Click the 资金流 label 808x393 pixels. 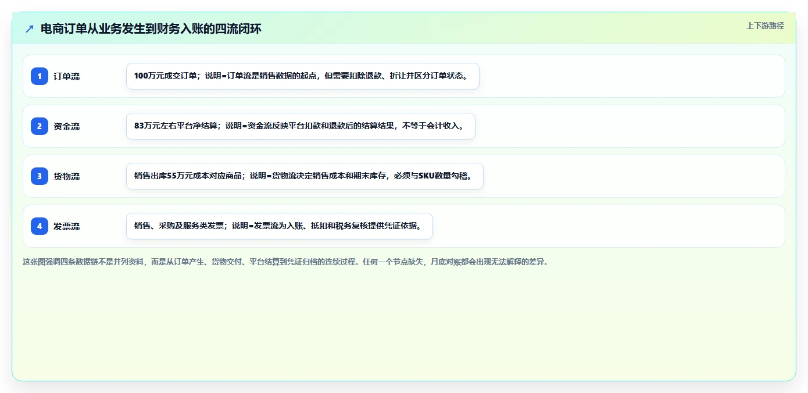tap(67, 126)
